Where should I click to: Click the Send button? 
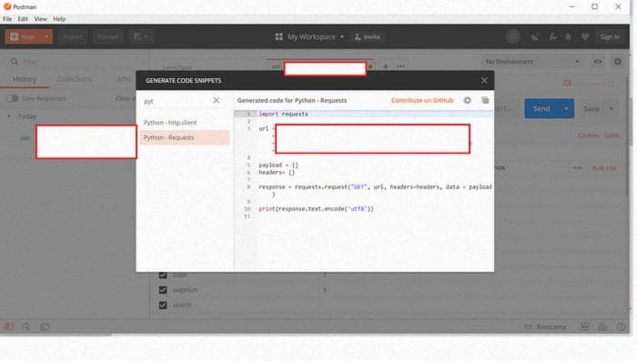(x=541, y=108)
